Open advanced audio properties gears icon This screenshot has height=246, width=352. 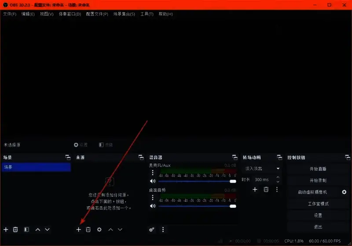click(x=152, y=229)
